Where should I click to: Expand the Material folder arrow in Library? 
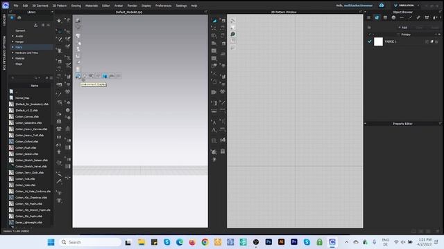tap(12, 58)
